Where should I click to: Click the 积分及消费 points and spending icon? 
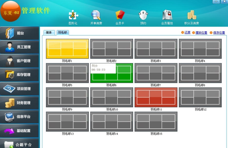point(192,15)
